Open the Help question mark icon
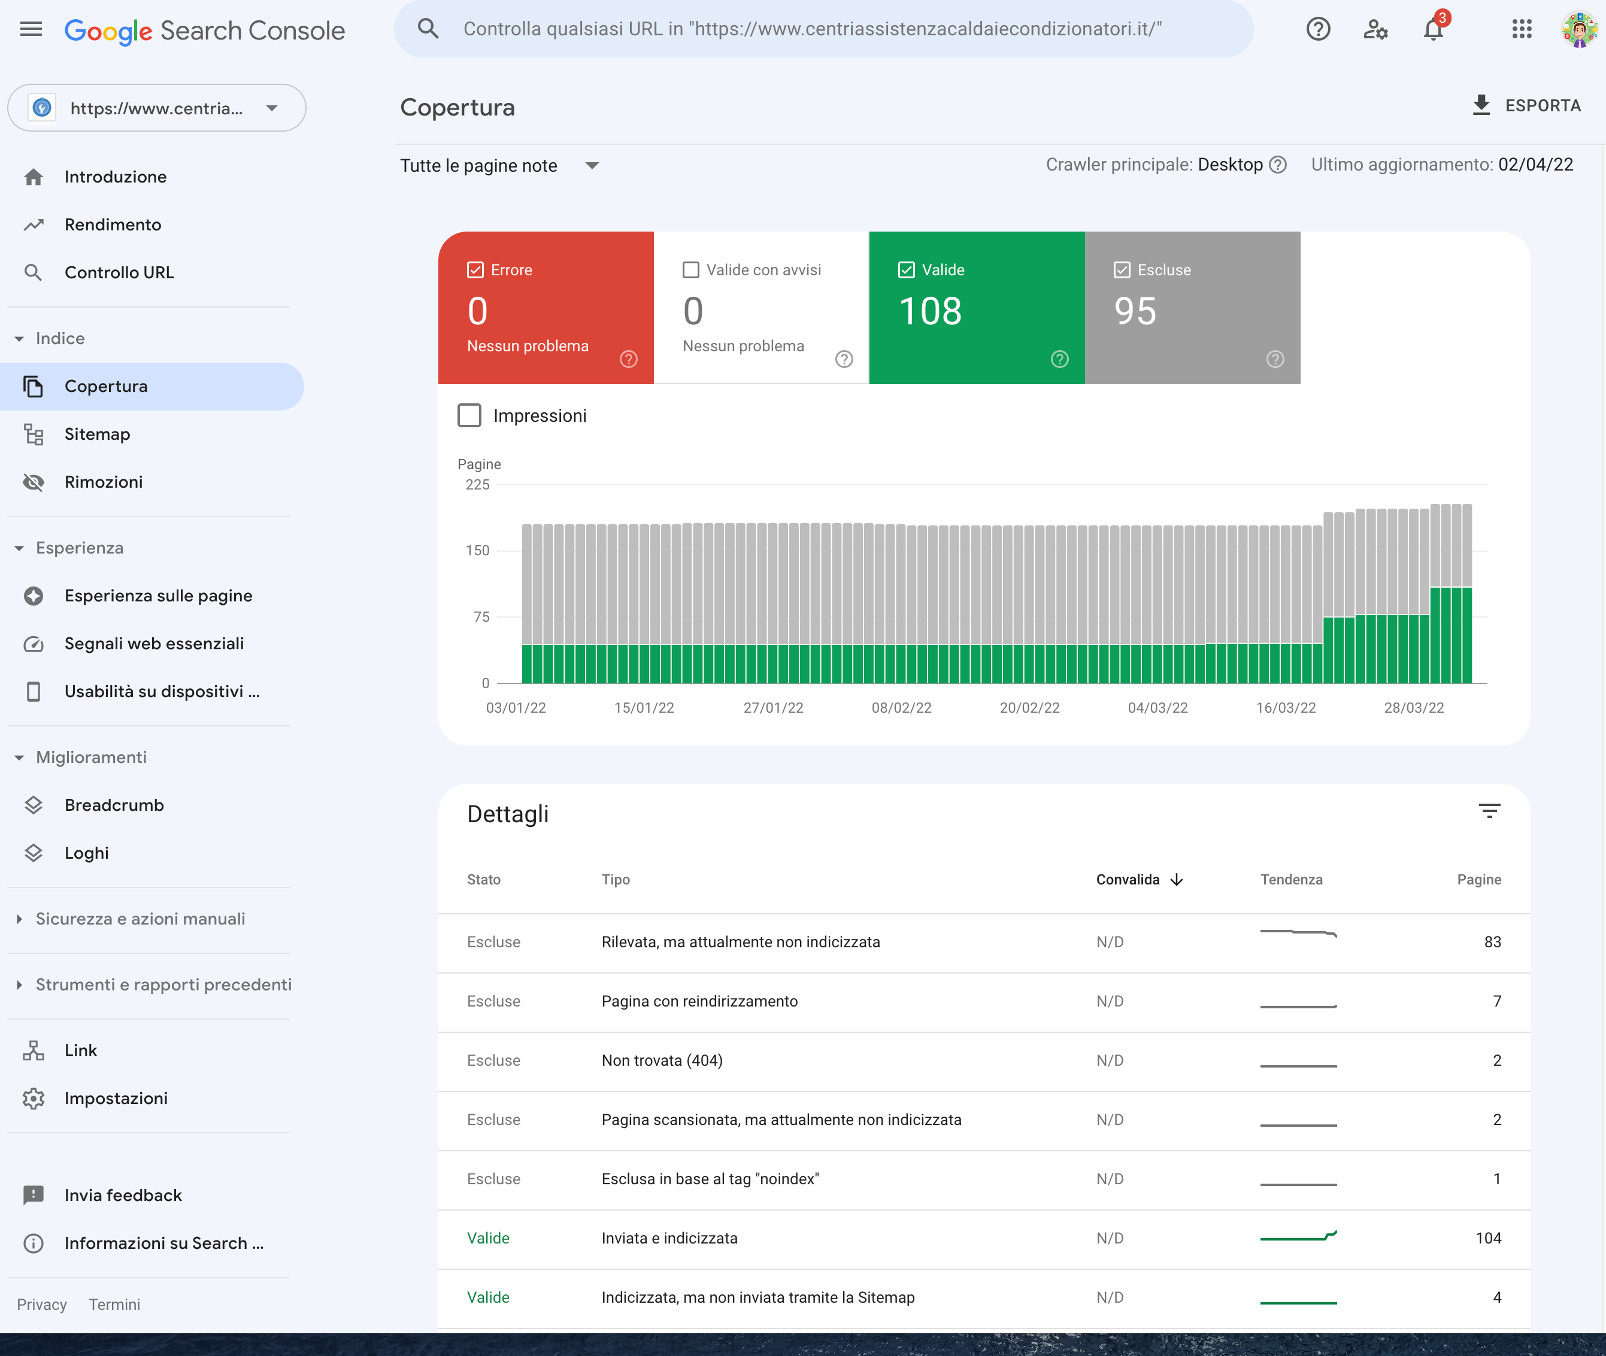 (1319, 29)
